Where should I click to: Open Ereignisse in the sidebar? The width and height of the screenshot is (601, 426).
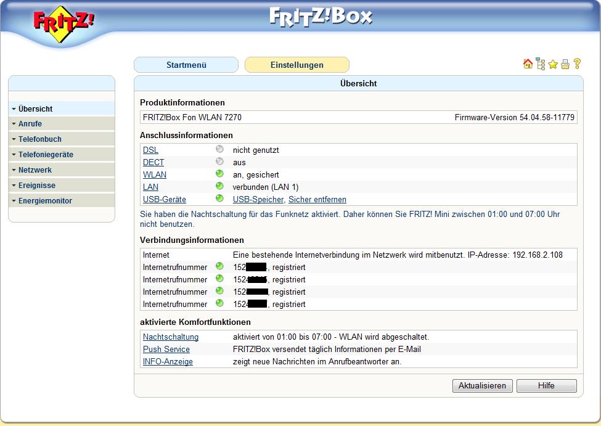coord(62,185)
